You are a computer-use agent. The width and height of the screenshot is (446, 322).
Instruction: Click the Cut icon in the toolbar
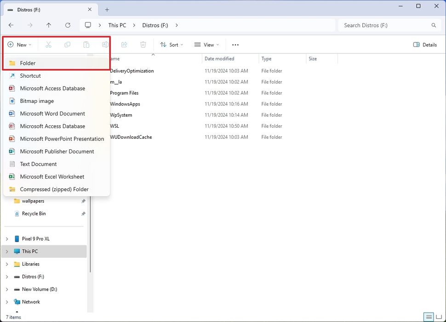tap(48, 45)
